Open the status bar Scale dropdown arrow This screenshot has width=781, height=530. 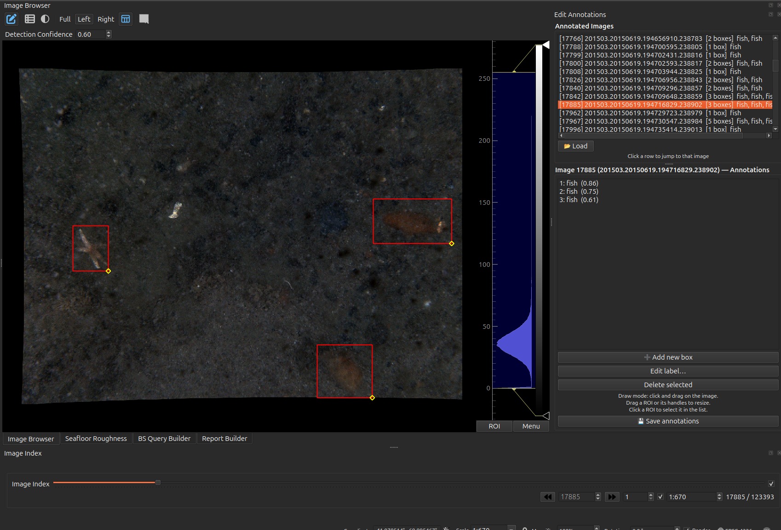point(511,528)
